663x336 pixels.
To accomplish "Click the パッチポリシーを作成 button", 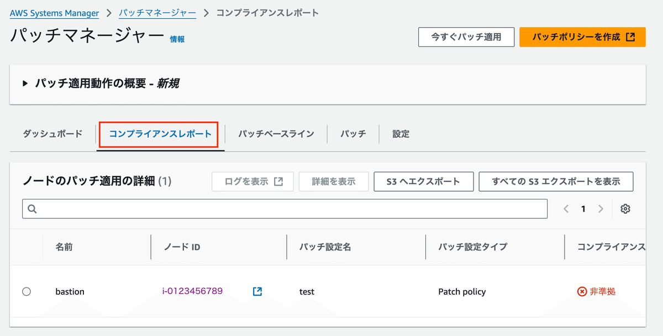I will click(x=582, y=37).
